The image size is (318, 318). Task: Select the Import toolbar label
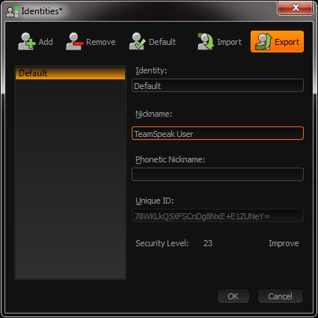[229, 42]
